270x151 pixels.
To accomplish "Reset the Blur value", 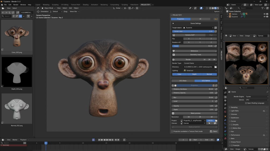I will 216,98.
